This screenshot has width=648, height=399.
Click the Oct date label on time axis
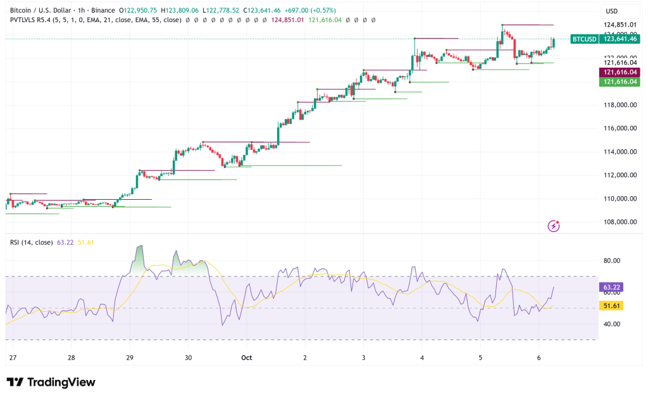[x=247, y=358]
